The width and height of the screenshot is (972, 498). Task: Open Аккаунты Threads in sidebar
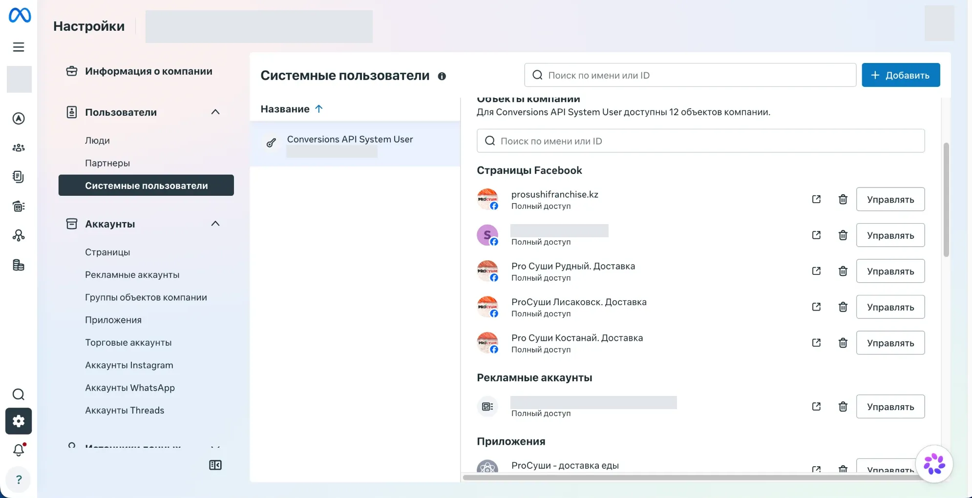point(125,410)
